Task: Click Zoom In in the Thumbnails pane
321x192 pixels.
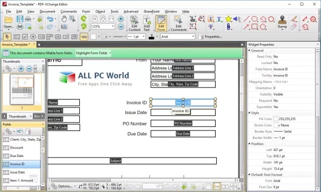Action: point(21,68)
